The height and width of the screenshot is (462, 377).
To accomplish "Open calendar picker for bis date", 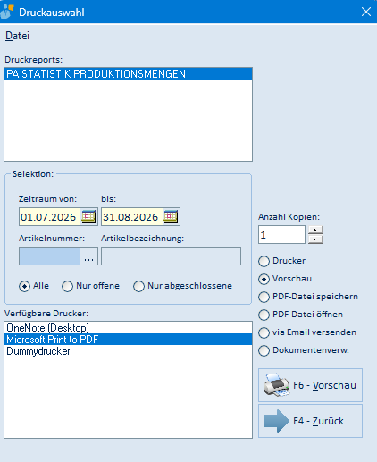I will coord(171,216).
